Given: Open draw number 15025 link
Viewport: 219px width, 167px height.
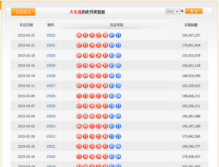Looking at the screenshot, I should point(51,106).
